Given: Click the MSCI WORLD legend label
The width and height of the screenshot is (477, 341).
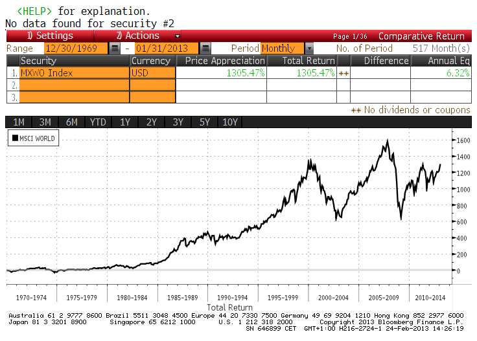Looking at the screenshot, I should tap(37, 138).
